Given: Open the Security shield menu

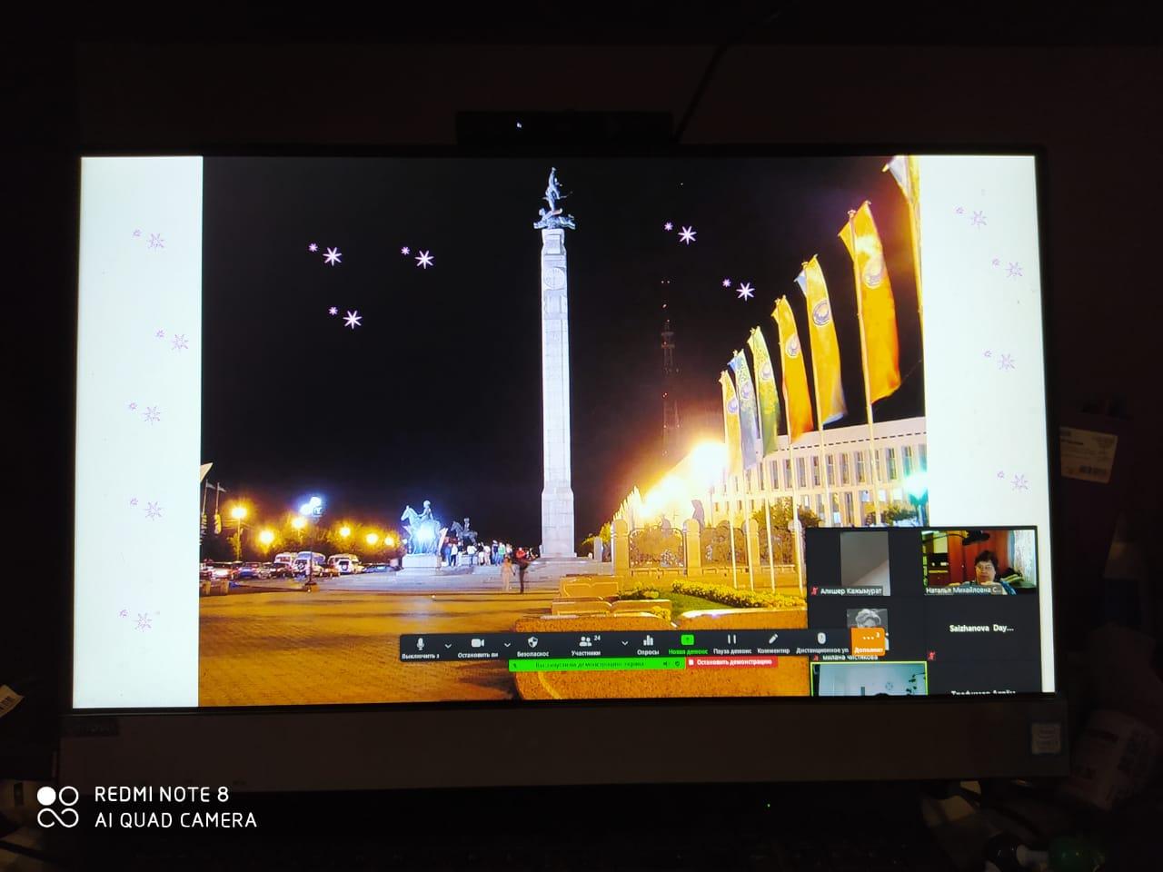Looking at the screenshot, I should (x=532, y=644).
